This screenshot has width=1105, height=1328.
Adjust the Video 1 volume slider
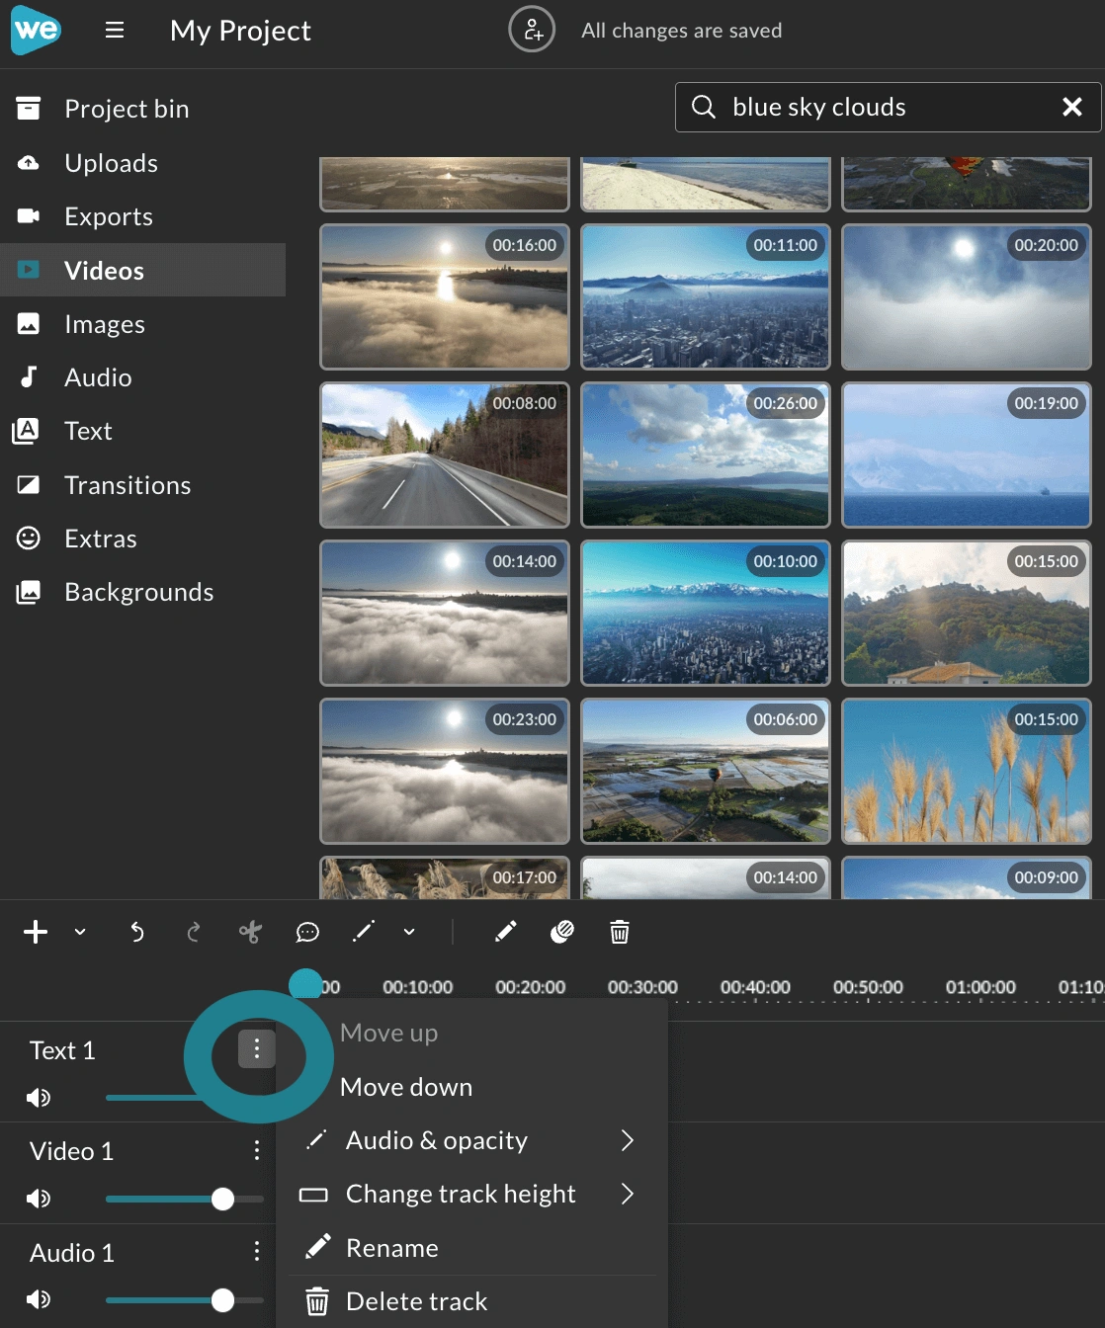(185, 1199)
